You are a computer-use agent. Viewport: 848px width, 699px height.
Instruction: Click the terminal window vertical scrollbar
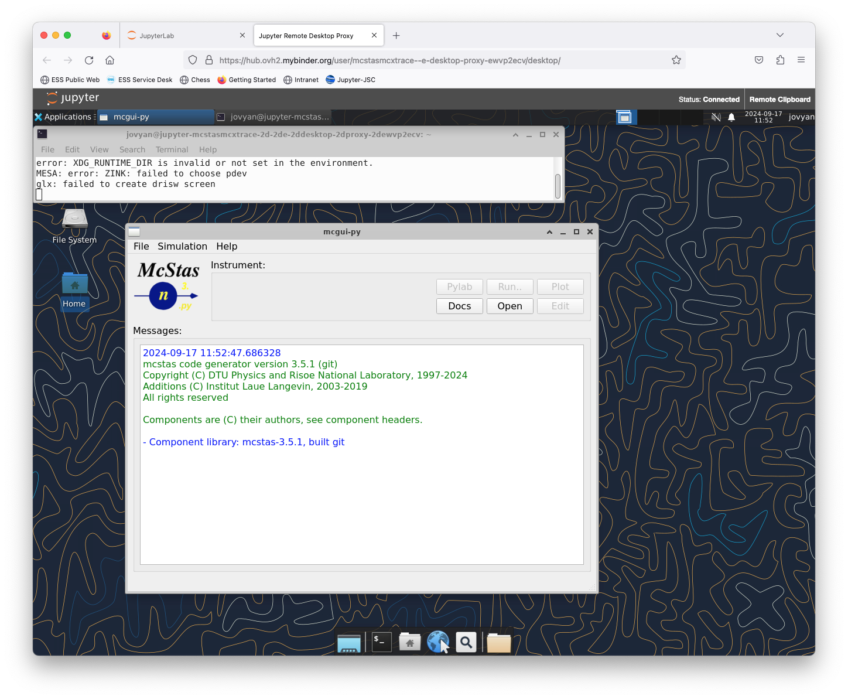pyautogui.click(x=558, y=186)
